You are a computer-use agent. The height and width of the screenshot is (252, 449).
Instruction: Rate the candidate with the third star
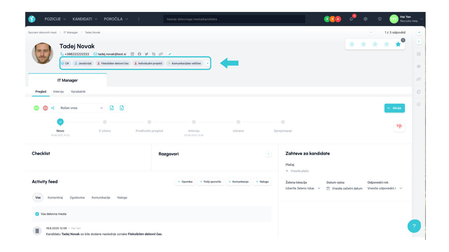click(x=375, y=44)
